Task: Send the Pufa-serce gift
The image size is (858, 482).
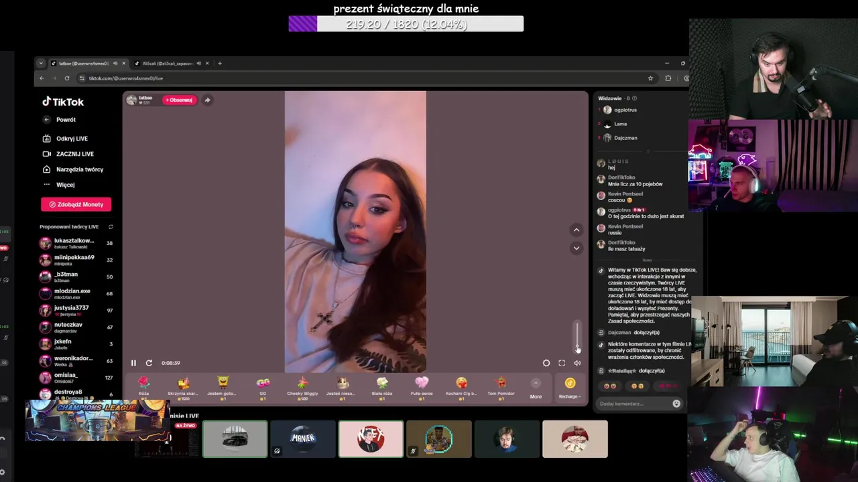Action: click(422, 388)
